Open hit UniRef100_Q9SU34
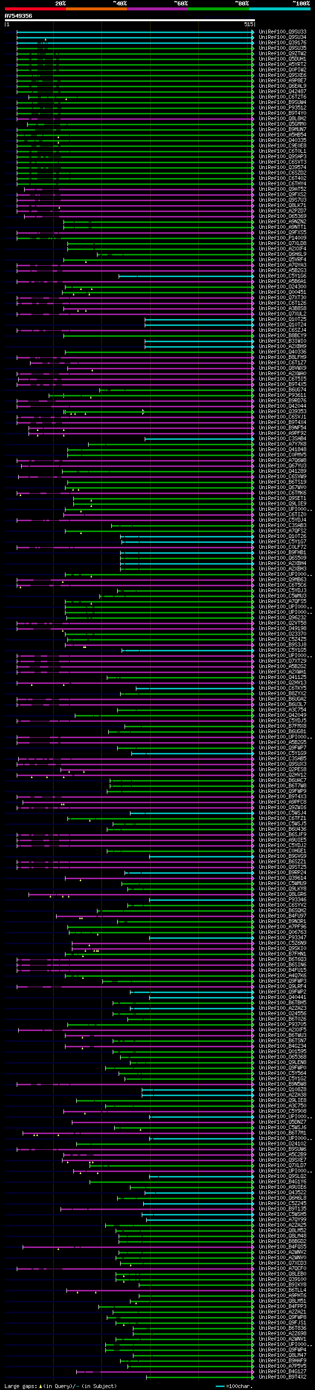 click(x=282, y=37)
